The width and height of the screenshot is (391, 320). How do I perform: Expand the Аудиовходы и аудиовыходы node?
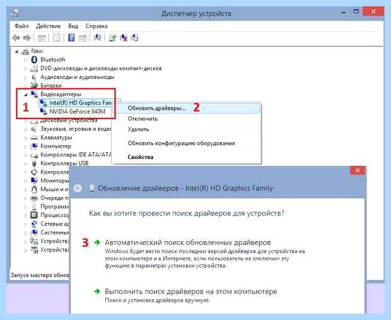pyautogui.click(x=25, y=77)
